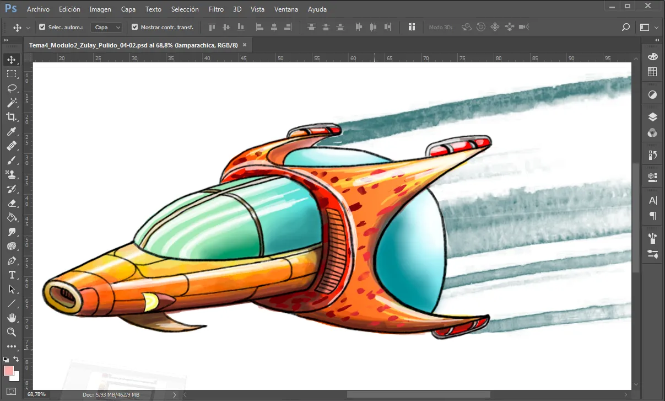The width and height of the screenshot is (665, 401).
Task: Open the Properties panel icon
Action: tap(652, 177)
